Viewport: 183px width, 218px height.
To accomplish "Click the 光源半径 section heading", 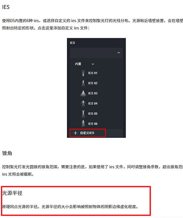I will click(x=12, y=193).
